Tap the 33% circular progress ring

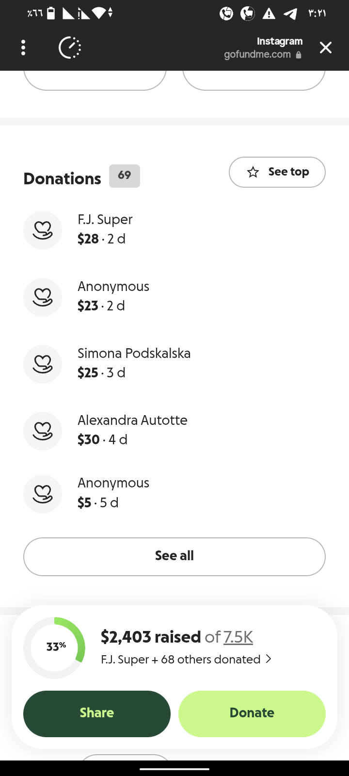click(x=54, y=647)
